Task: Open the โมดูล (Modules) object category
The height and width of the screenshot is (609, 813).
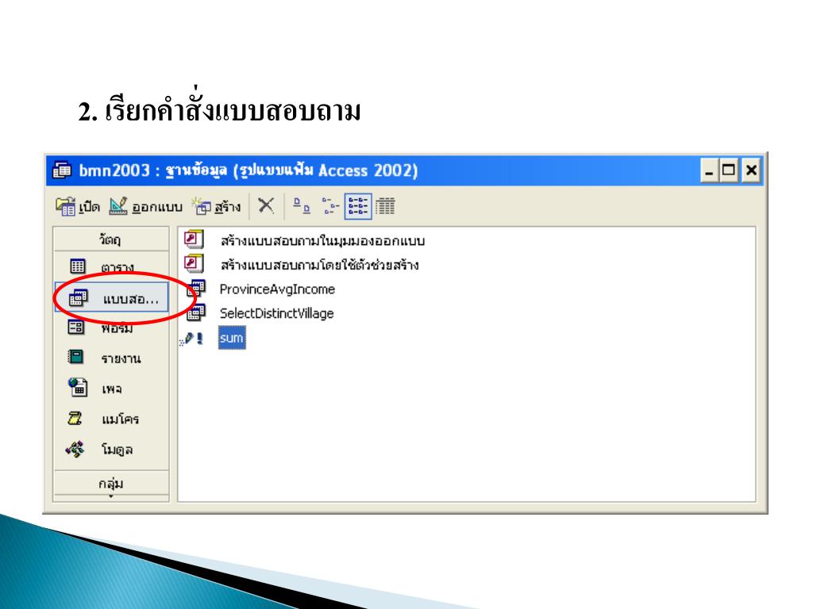Action: (111, 449)
